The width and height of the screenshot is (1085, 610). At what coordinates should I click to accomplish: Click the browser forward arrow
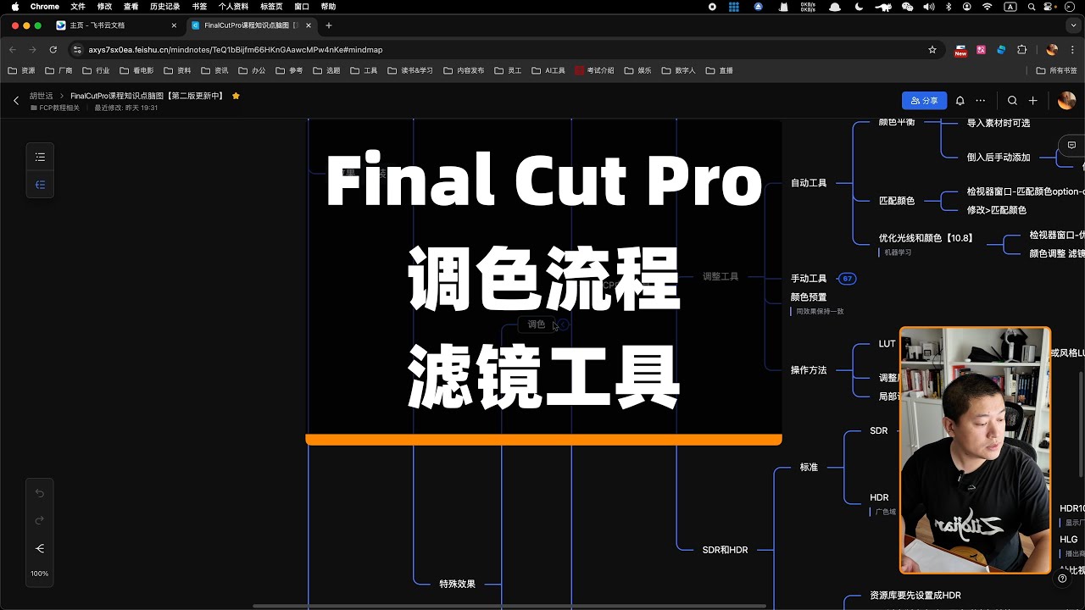[x=32, y=50]
